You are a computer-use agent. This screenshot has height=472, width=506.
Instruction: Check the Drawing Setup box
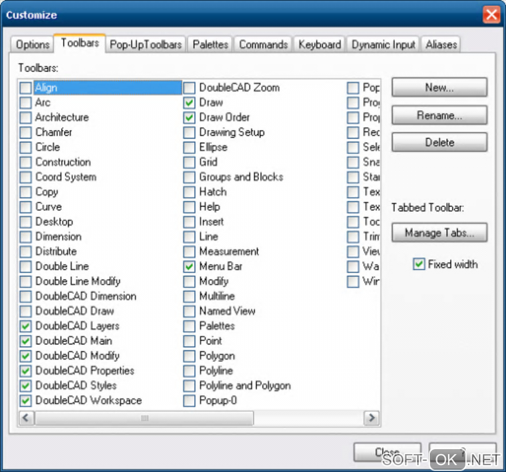point(190,133)
